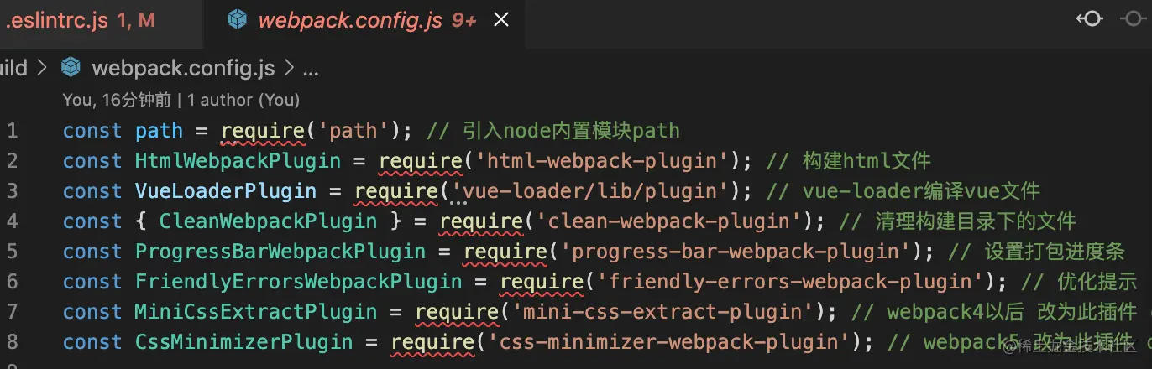
Task: Click the CssMinimizerPlugin variable
Action: (x=244, y=342)
